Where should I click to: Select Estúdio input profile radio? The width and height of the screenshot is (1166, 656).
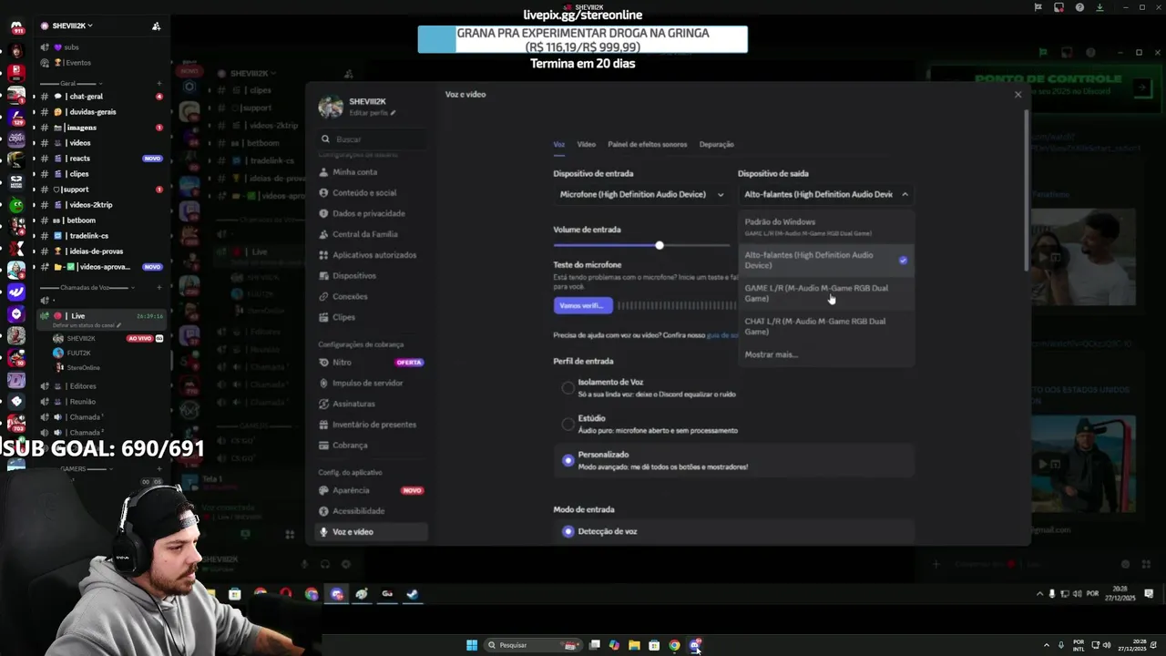[568, 424]
